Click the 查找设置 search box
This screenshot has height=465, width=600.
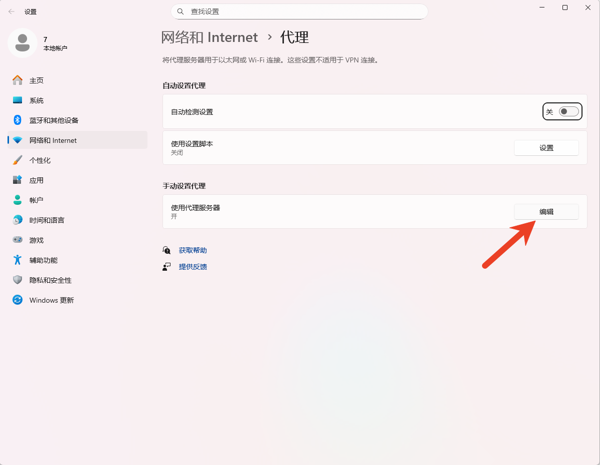(299, 11)
